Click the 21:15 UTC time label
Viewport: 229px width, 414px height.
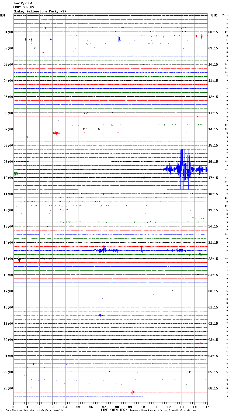[x=213, y=243]
